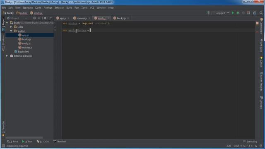Screen dimensions: 265x149
Task: Open the Event Log
Action: pyautogui.click(x=250, y=142)
